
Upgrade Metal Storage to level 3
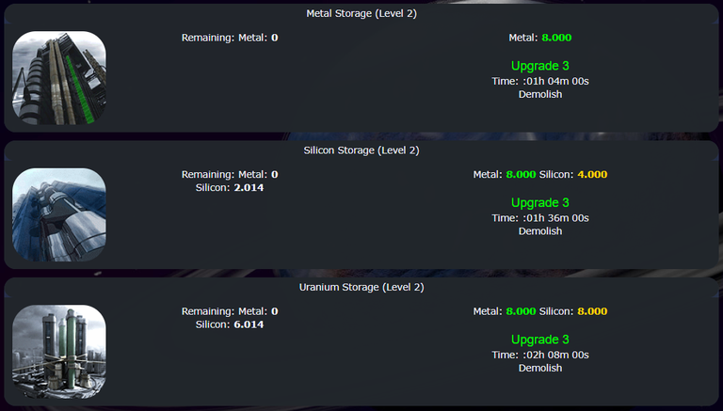click(x=540, y=66)
